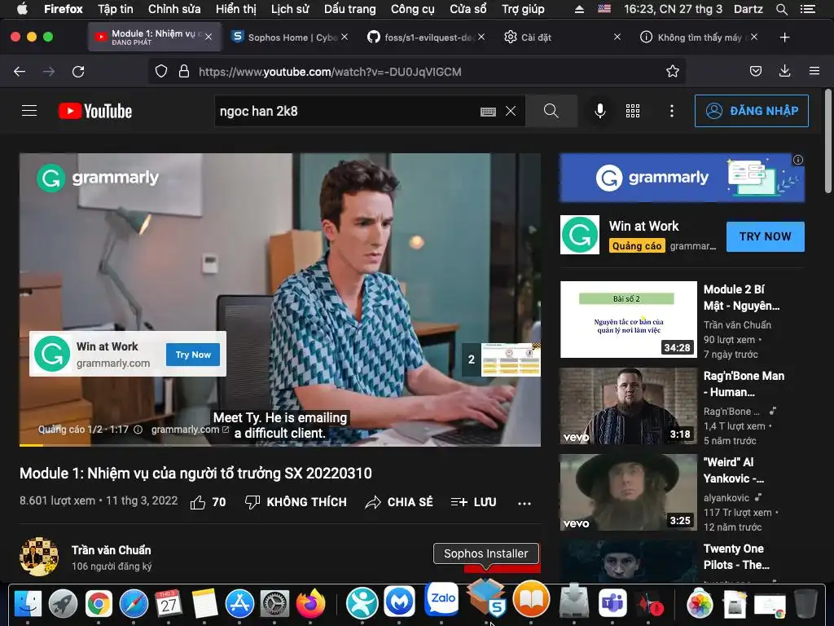Open the Hiển thị menu
Screen dimensions: 834x626
point(235,9)
